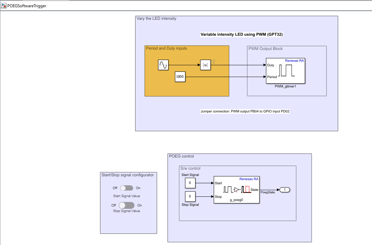
Task: Select the Abs |u| block
Action: point(205,65)
